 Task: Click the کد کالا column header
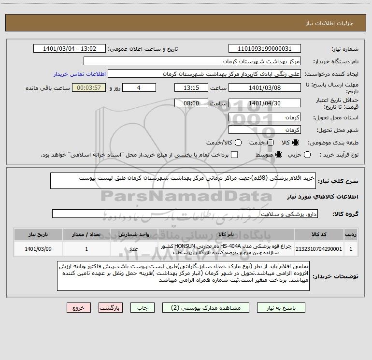319,234
